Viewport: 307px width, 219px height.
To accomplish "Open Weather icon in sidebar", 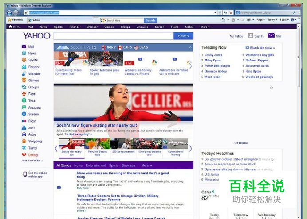I will [x=24, y=73].
